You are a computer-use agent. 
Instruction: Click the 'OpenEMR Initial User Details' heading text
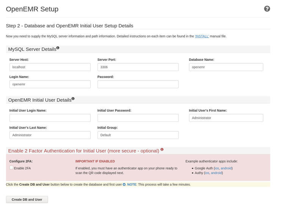40,100
